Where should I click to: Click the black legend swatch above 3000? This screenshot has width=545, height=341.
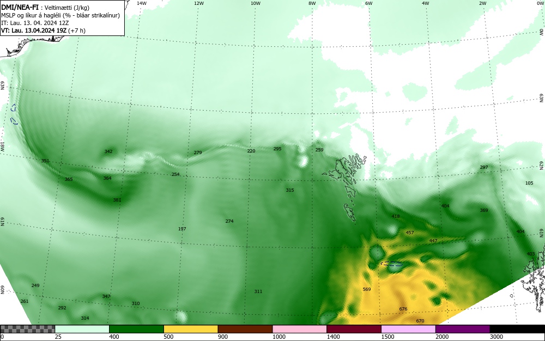[517, 329]
